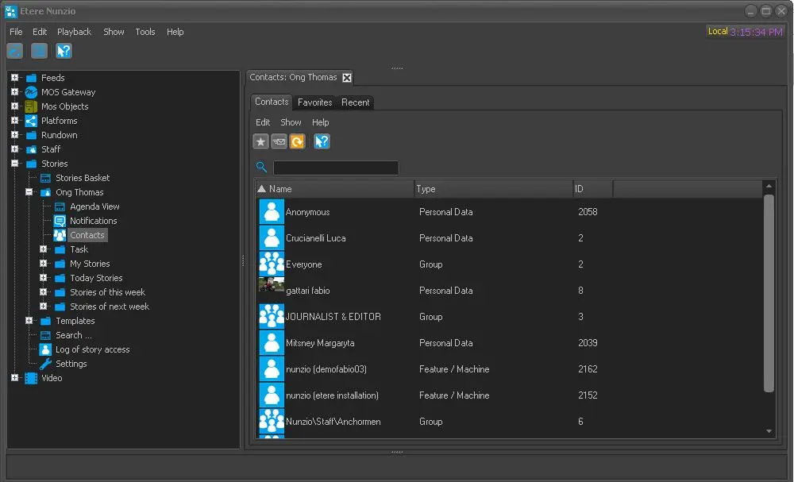Expand the My Stories folder
This screenshot has width=794, height=482.
tap(44, 264)
